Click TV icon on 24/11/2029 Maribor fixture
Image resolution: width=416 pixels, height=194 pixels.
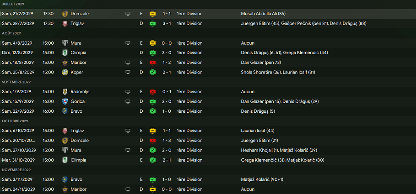[x=128, y=189]
